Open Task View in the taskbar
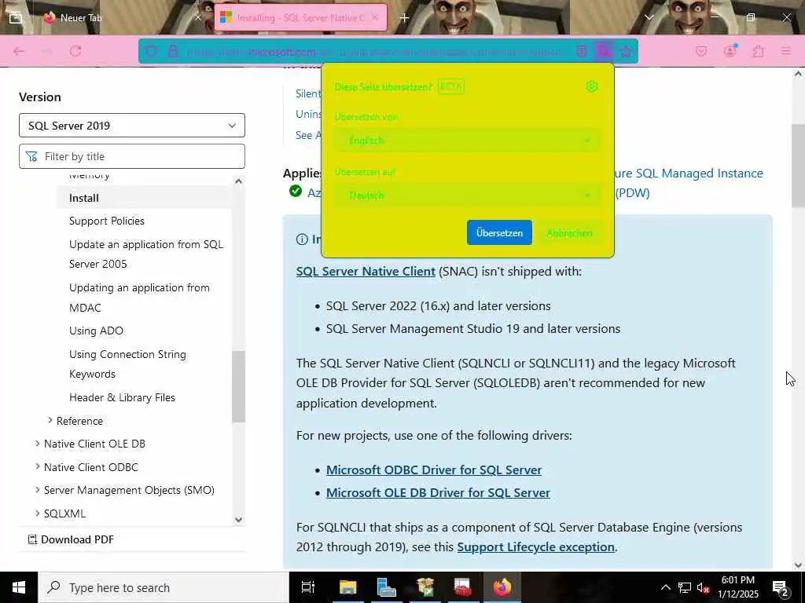 (308, 587)
